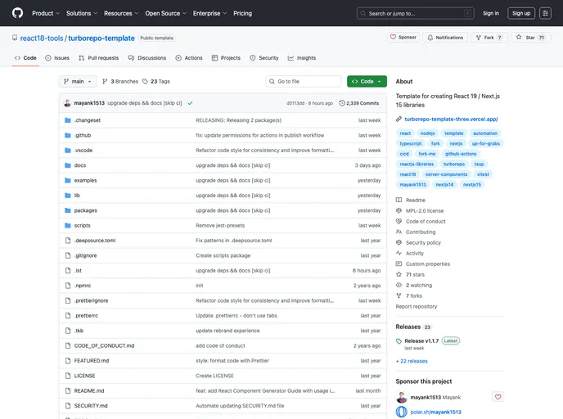This screenshot has width=563, height=419.
Task: Click the Sponsor heart button
Action: click(403, 38)
